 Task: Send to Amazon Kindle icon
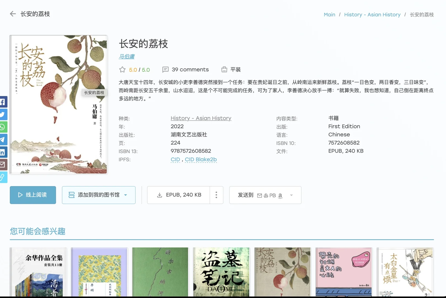click(x=280, y=195)
